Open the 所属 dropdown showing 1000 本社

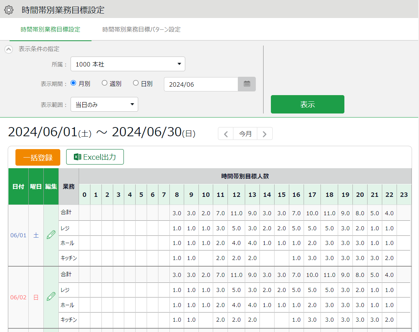[x=128, y=64]
